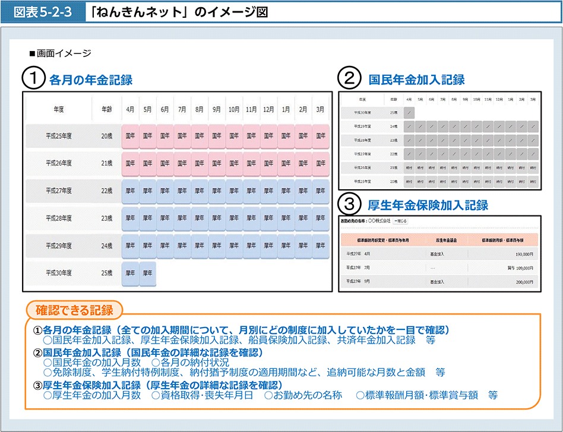
Task: Select the 厚年 cell for May 平成30年度
Action: click(x=147, y=274)
